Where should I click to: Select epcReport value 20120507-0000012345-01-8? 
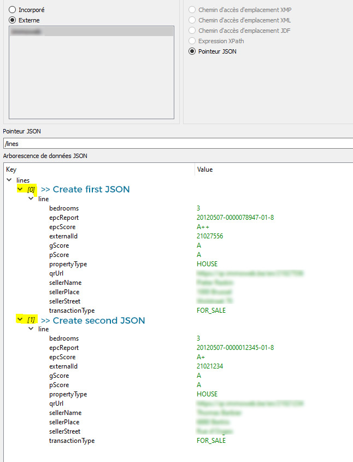pos(235,348)
